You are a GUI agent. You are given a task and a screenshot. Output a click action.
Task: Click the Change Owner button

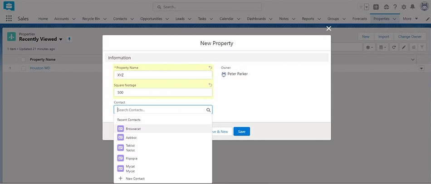tap(410, 37)
